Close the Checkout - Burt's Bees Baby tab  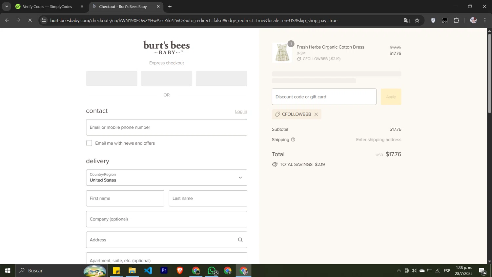(x=158, y=7)
